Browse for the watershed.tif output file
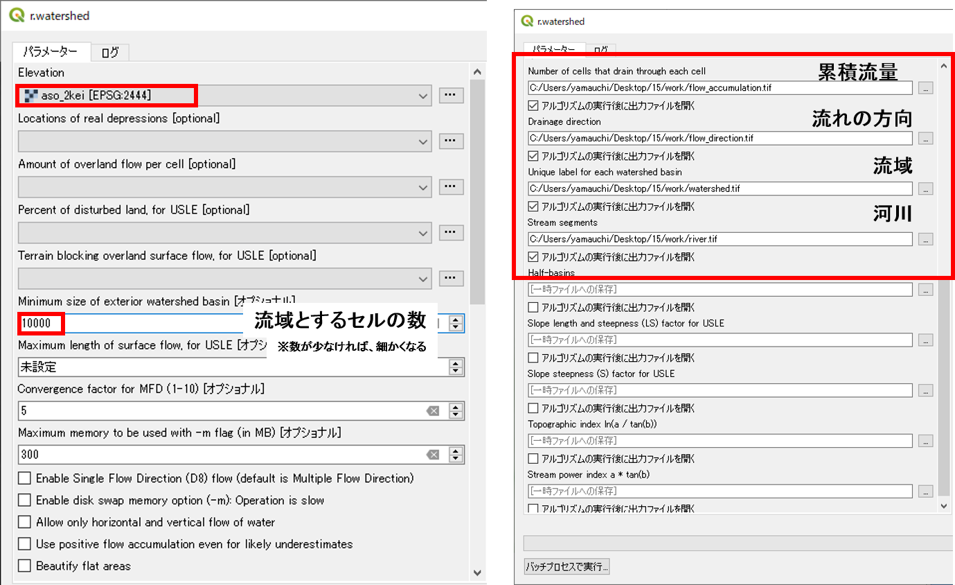The width and height of the screenshot is (955, 585). [x=926, y=189]
